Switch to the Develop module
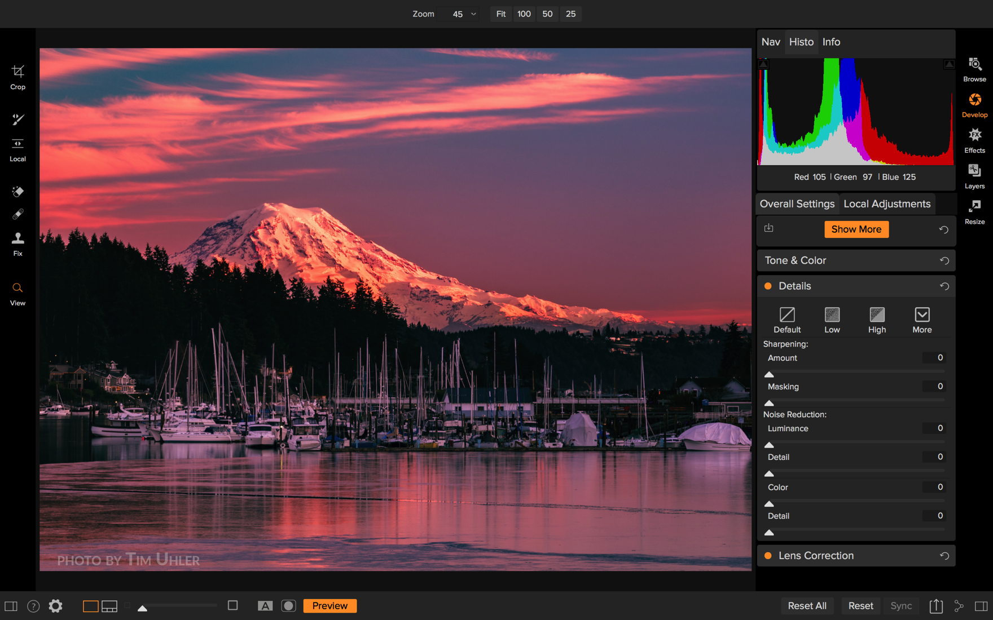 (974, 105)
